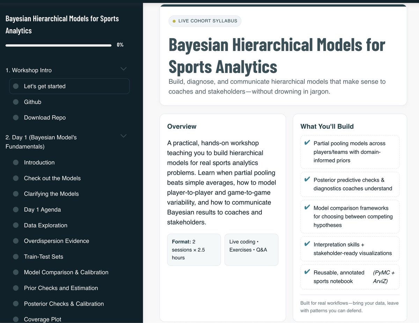Select the Day 1 Agenda lesson
Image resolution: width=419 pixels, height=323 pixels.
point(43,210)
